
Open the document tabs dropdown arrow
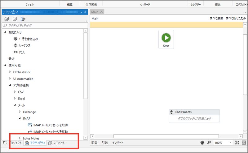[x=245, y=12]
